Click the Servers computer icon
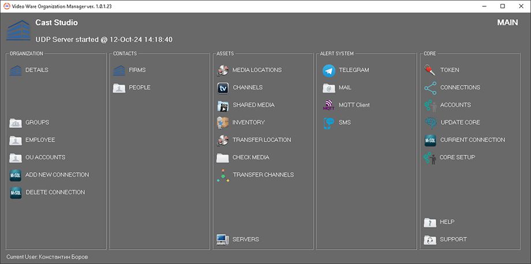Viewport: 531px width, 264px height. click(222, 240)
